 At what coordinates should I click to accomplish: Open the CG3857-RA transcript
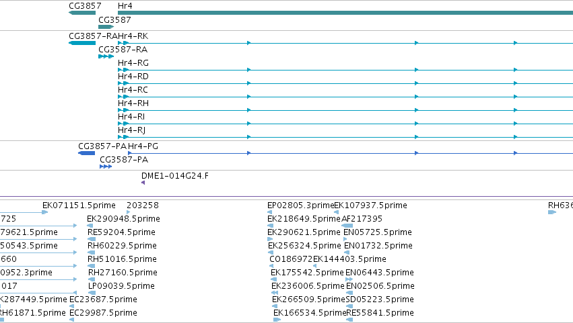(82, 43)
